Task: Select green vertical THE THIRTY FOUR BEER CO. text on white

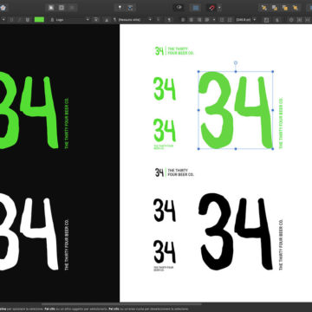Action: coord(281,123)
